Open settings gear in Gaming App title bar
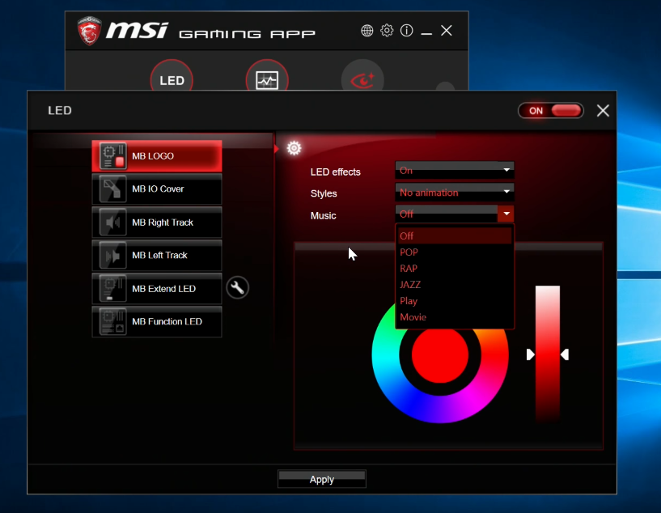The width and height of the screenshot is (661, 513). pos(387,31)
